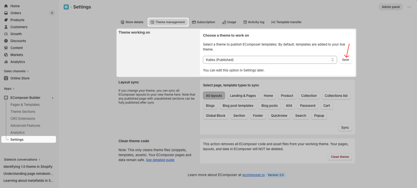
Task: Click the EComposer Builder app icon in sidebar
Action: pos(6,98)
